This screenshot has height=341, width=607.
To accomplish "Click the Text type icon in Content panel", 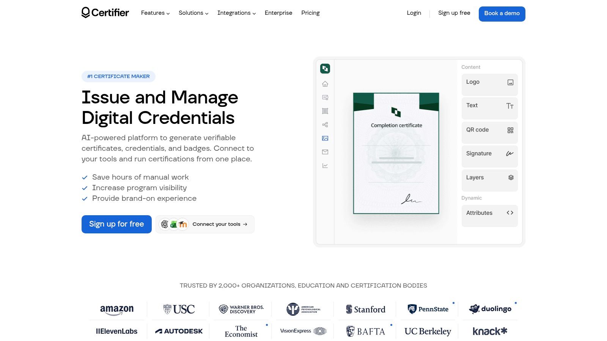I will 510,106.
